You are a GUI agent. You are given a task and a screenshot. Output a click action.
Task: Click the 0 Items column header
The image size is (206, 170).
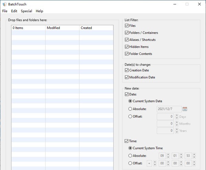click(28, 28)
